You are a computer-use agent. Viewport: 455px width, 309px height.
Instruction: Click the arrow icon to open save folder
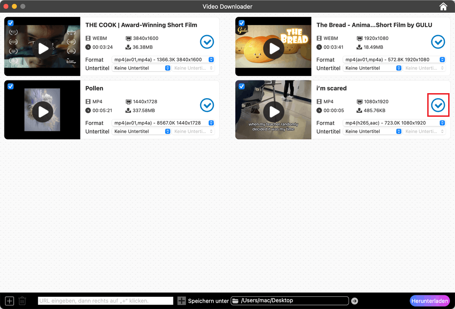point(354,301)
